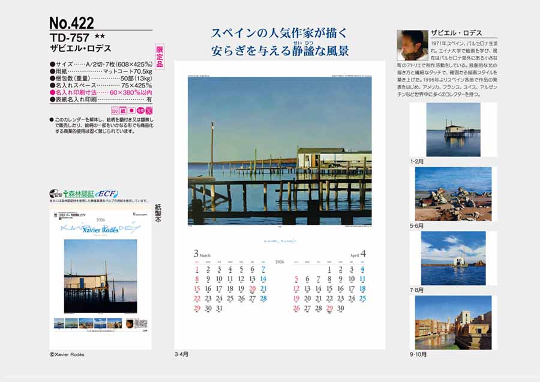Viewport: 540px width, 382px height.
Task: Click the 2026 year label between the months
Action: (x=280, y=262)
